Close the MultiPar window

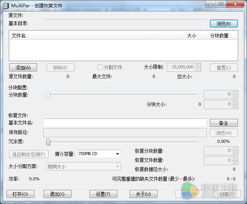coord(236,4)
